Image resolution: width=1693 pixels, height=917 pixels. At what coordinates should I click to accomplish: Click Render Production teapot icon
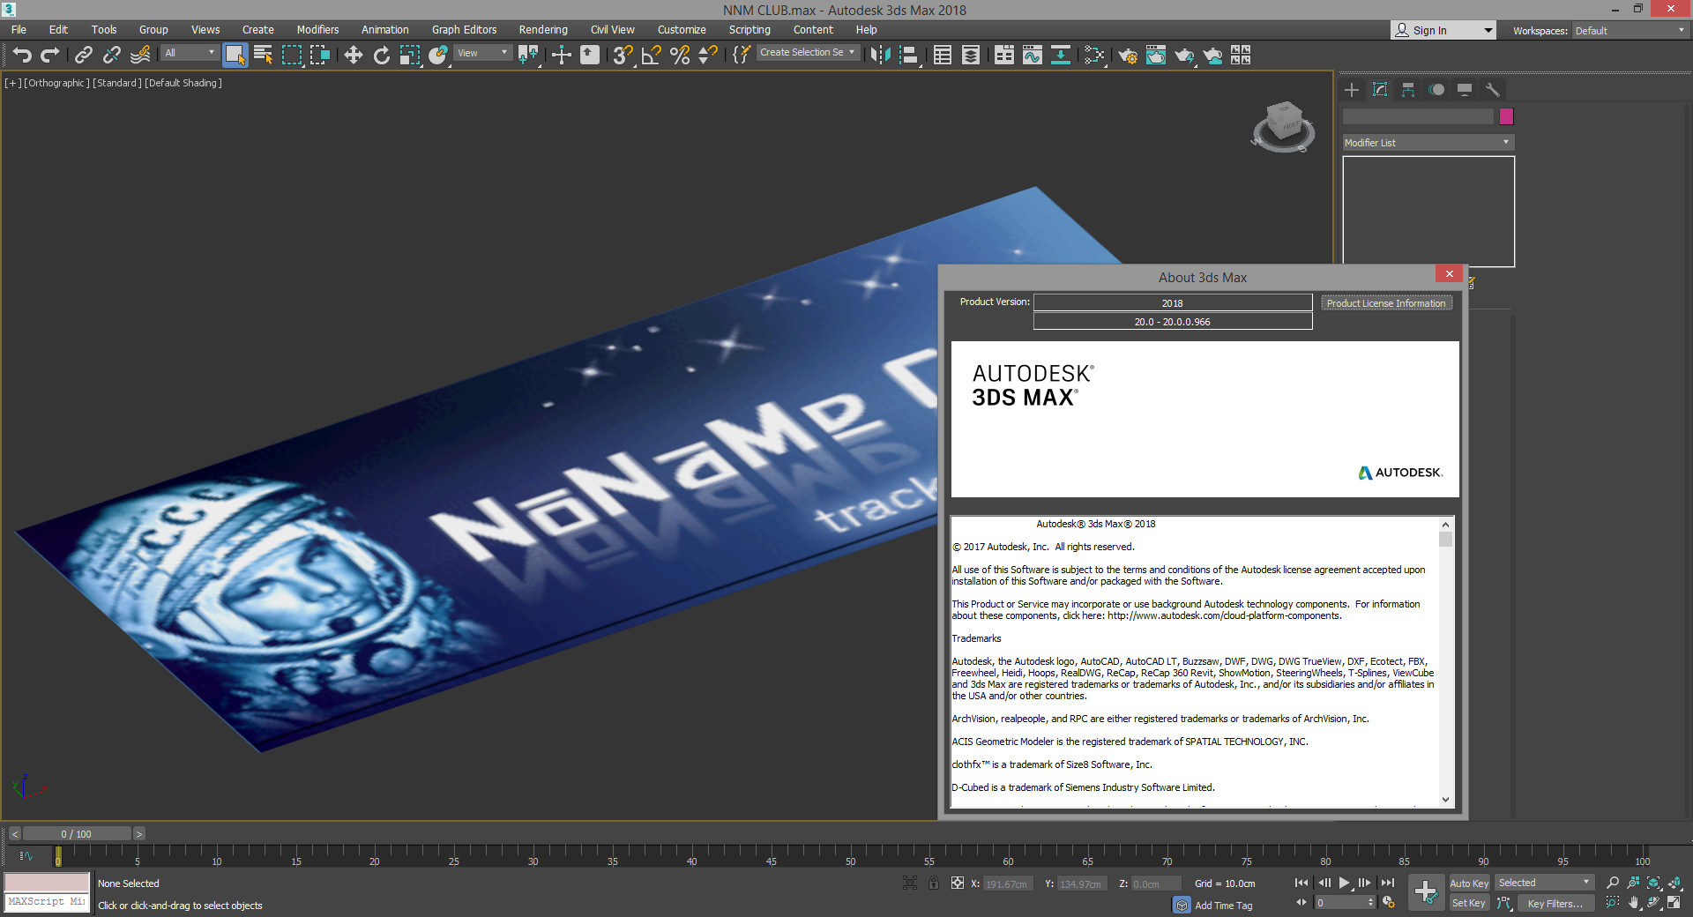[1184, 55]
